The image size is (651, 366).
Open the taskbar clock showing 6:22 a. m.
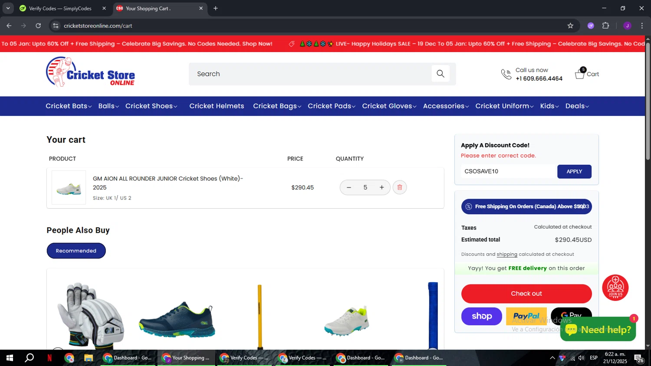[x=615, y=358]
